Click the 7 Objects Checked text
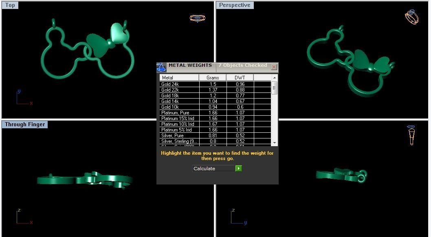The width and height of the screenshot is (431, 237). [243, 66]
